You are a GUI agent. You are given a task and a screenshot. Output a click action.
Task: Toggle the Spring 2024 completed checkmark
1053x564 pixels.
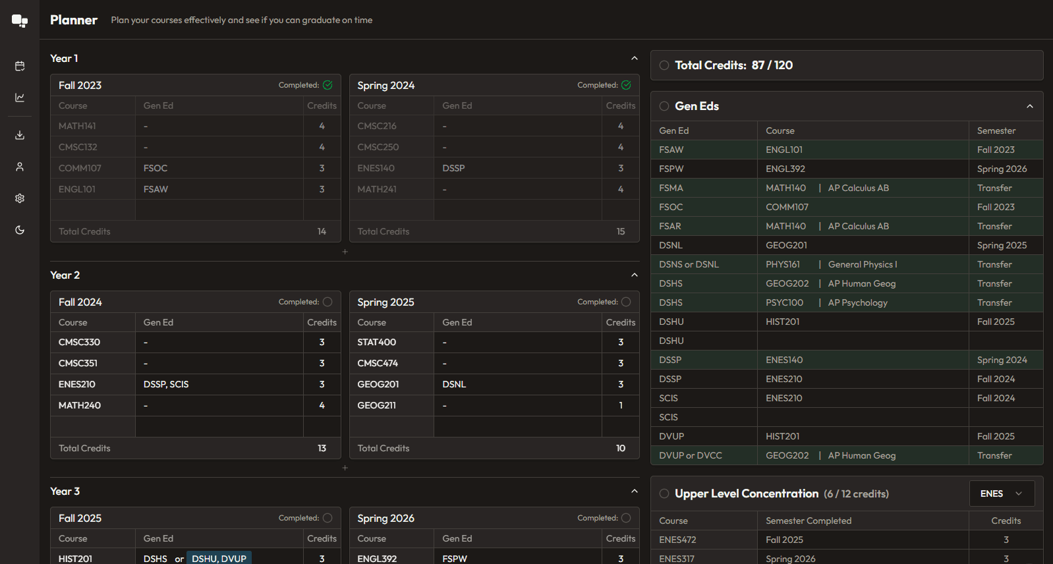pos(626,85)
